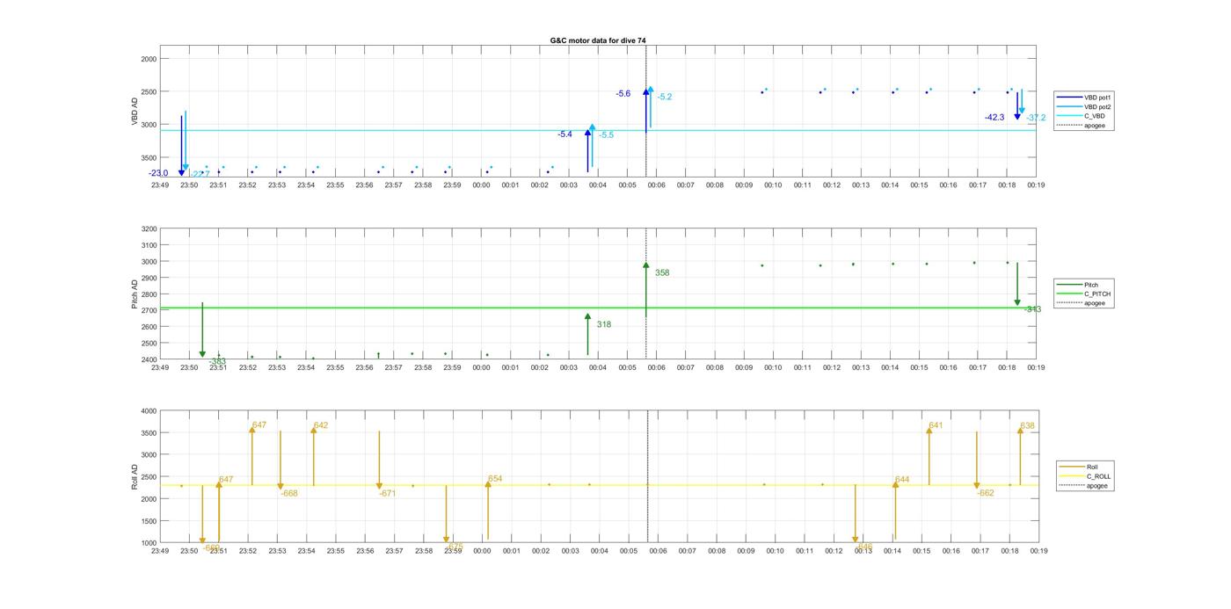Click the '-668' roll data label
The height and width of the screenshot is (609, 1231).
click(289, 493)
